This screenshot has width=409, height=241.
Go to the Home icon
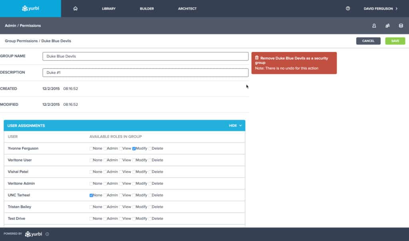[75, 8]
